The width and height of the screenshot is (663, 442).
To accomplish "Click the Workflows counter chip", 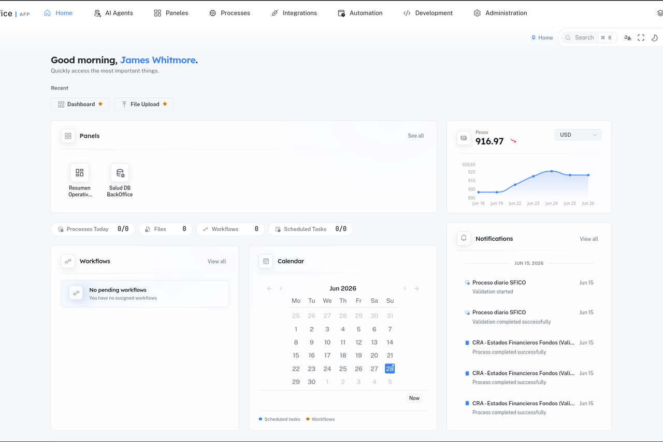I will pos(230,229).
